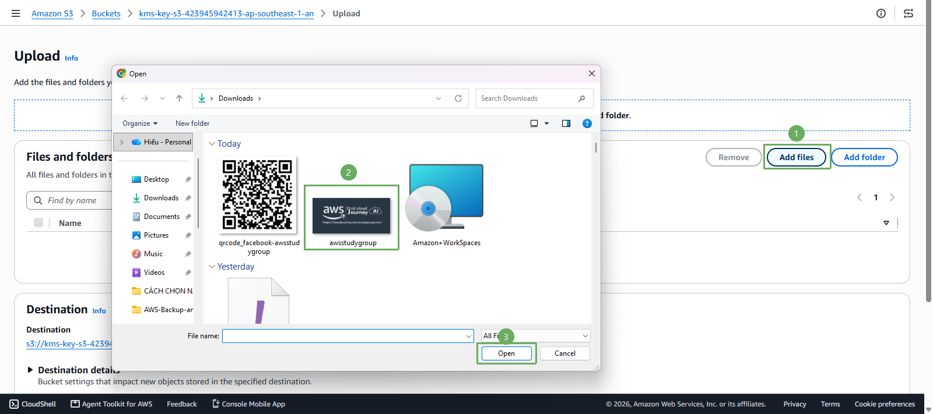Select the qrcode_facebook-awsstudygroup file
This screenshot has width=933, height=414.
coord(259,206)
